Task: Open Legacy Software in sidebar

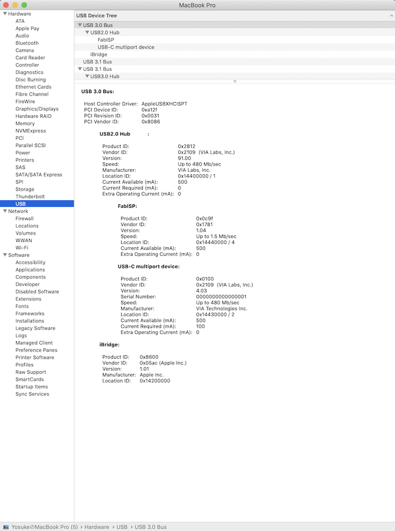Action: tap(35, 328)
